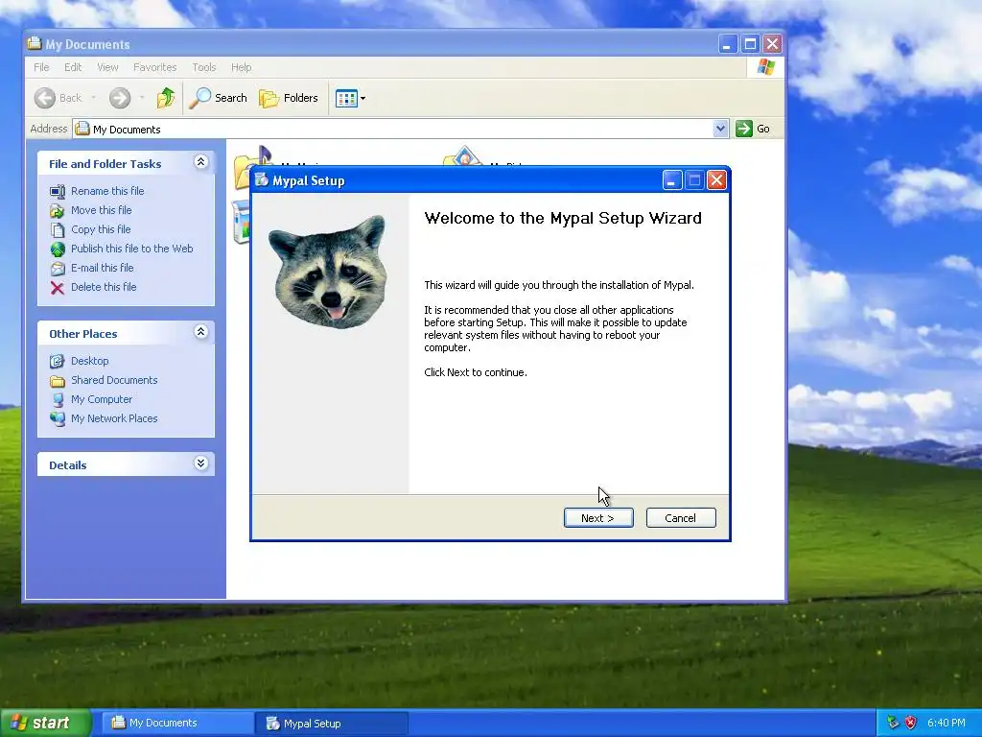Viewport: 982px width, 737px height.
Task: Expand the Details panel
Action: coord(200,464)
